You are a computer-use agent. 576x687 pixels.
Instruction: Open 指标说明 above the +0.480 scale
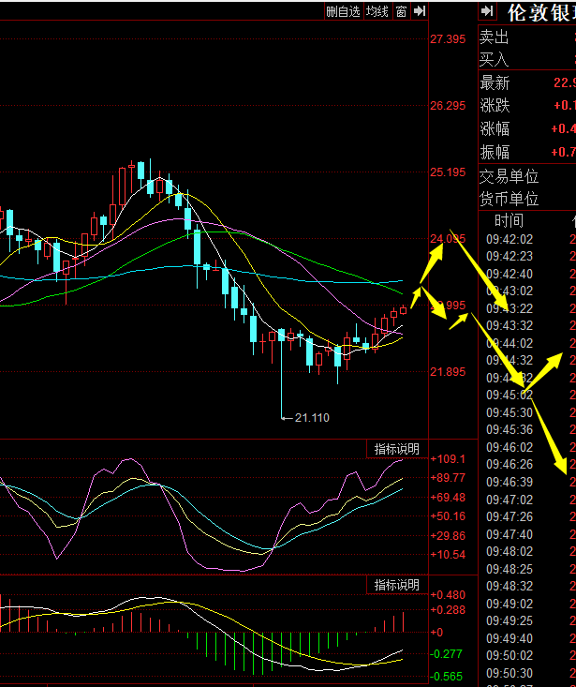(396, 585)
